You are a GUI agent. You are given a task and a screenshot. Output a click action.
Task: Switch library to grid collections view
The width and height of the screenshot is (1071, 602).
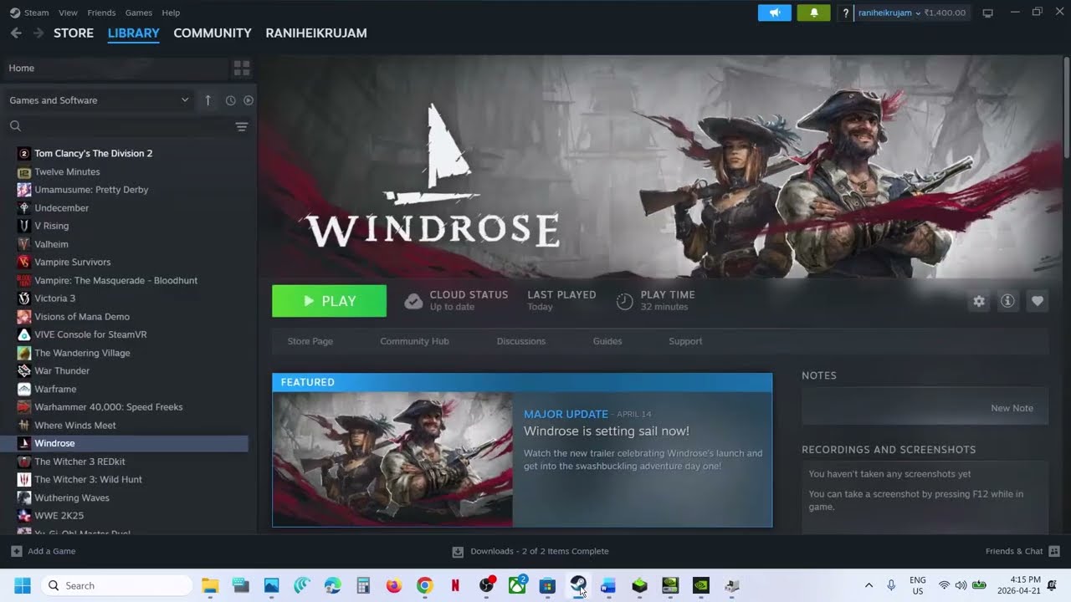pyautogui.click(x=242, y=68)
